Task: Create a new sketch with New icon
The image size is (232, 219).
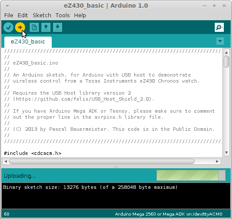Action: [x=34, y=27]
